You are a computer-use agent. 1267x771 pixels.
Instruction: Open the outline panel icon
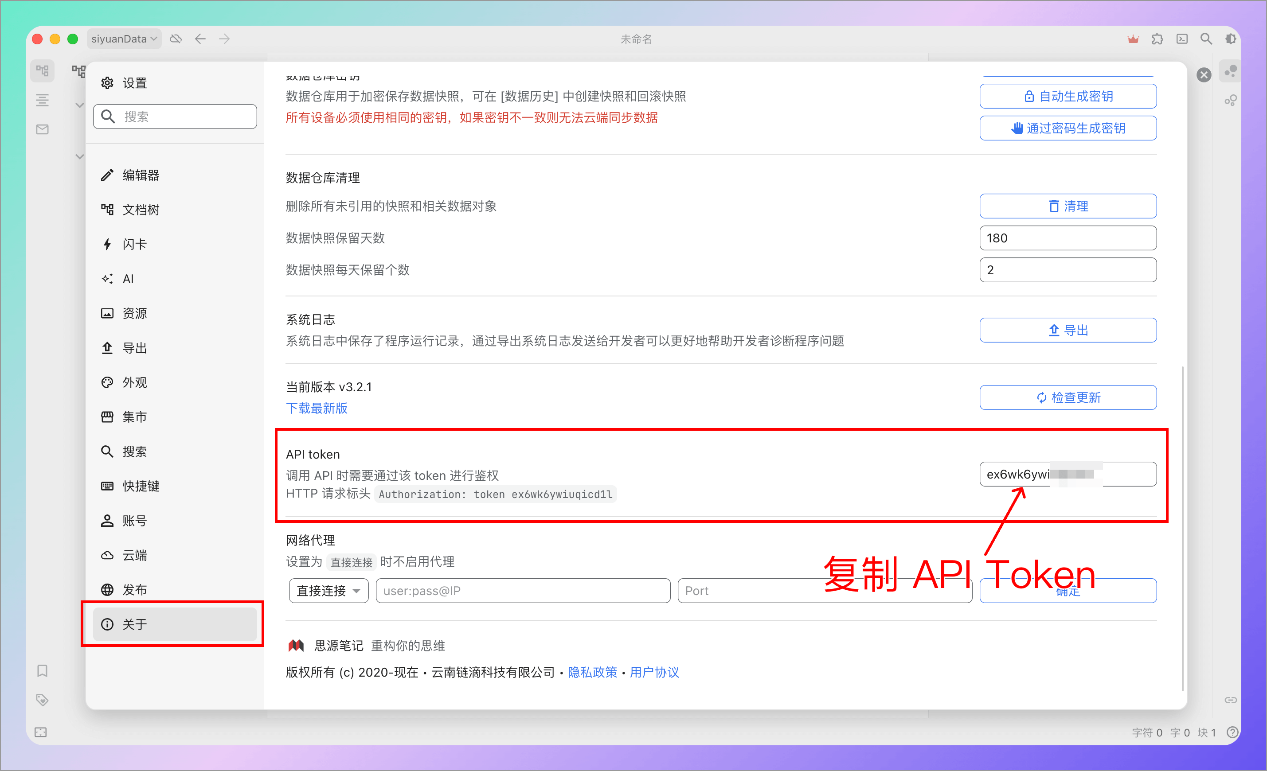[x=42, y=100]
